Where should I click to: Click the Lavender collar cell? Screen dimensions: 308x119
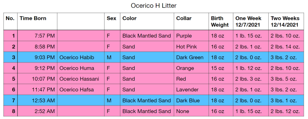click(191, 90)
